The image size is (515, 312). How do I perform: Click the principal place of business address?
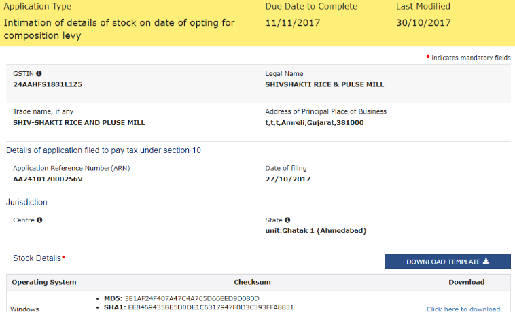coord(314,122)
